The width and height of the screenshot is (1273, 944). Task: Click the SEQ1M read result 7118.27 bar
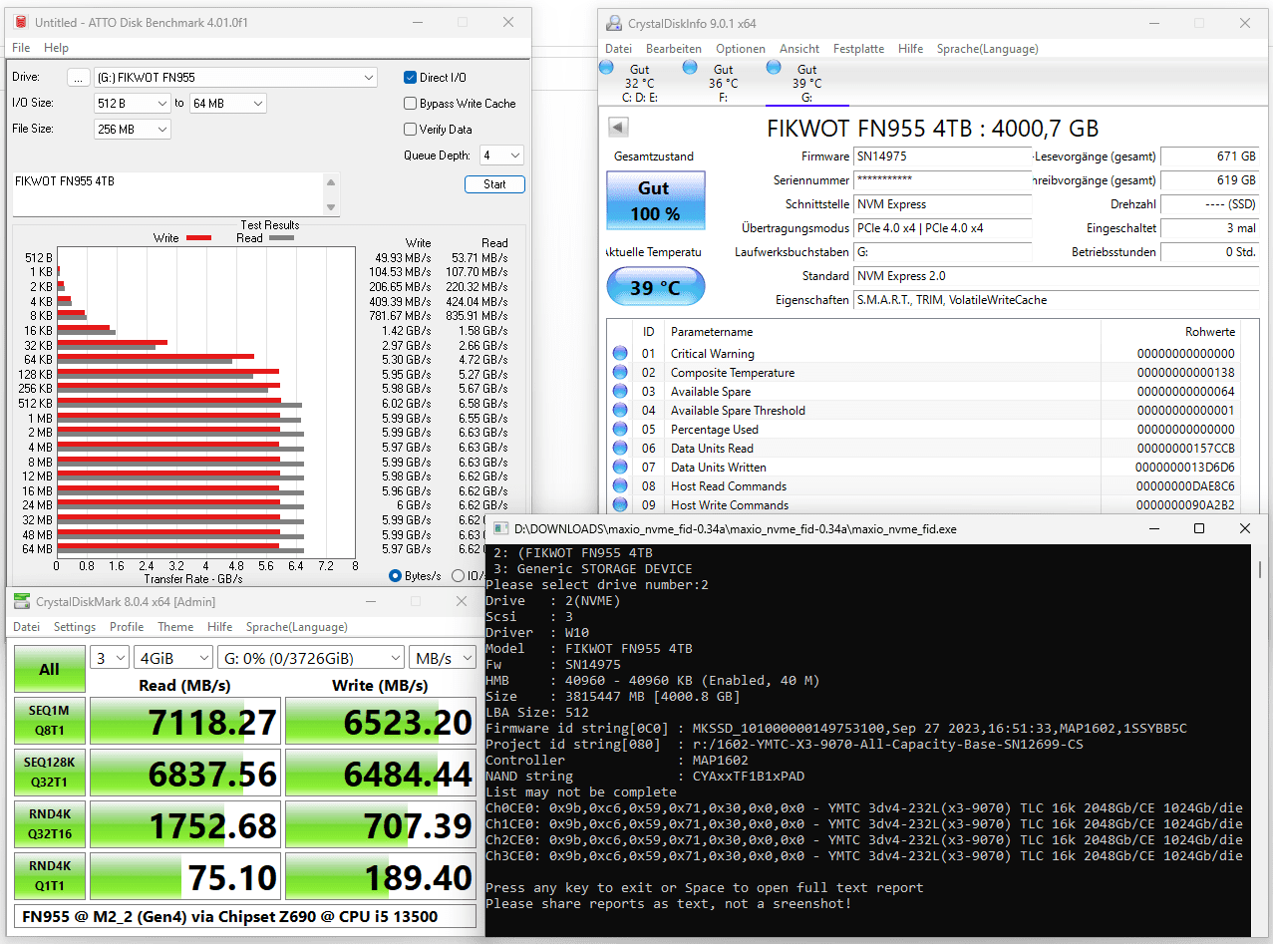click(184, 722)
